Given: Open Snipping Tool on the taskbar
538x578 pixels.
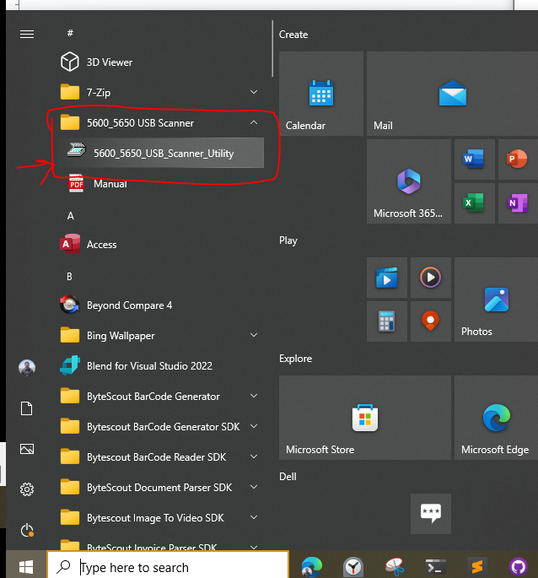Looking at the screenshot, I should pos(395,566).
